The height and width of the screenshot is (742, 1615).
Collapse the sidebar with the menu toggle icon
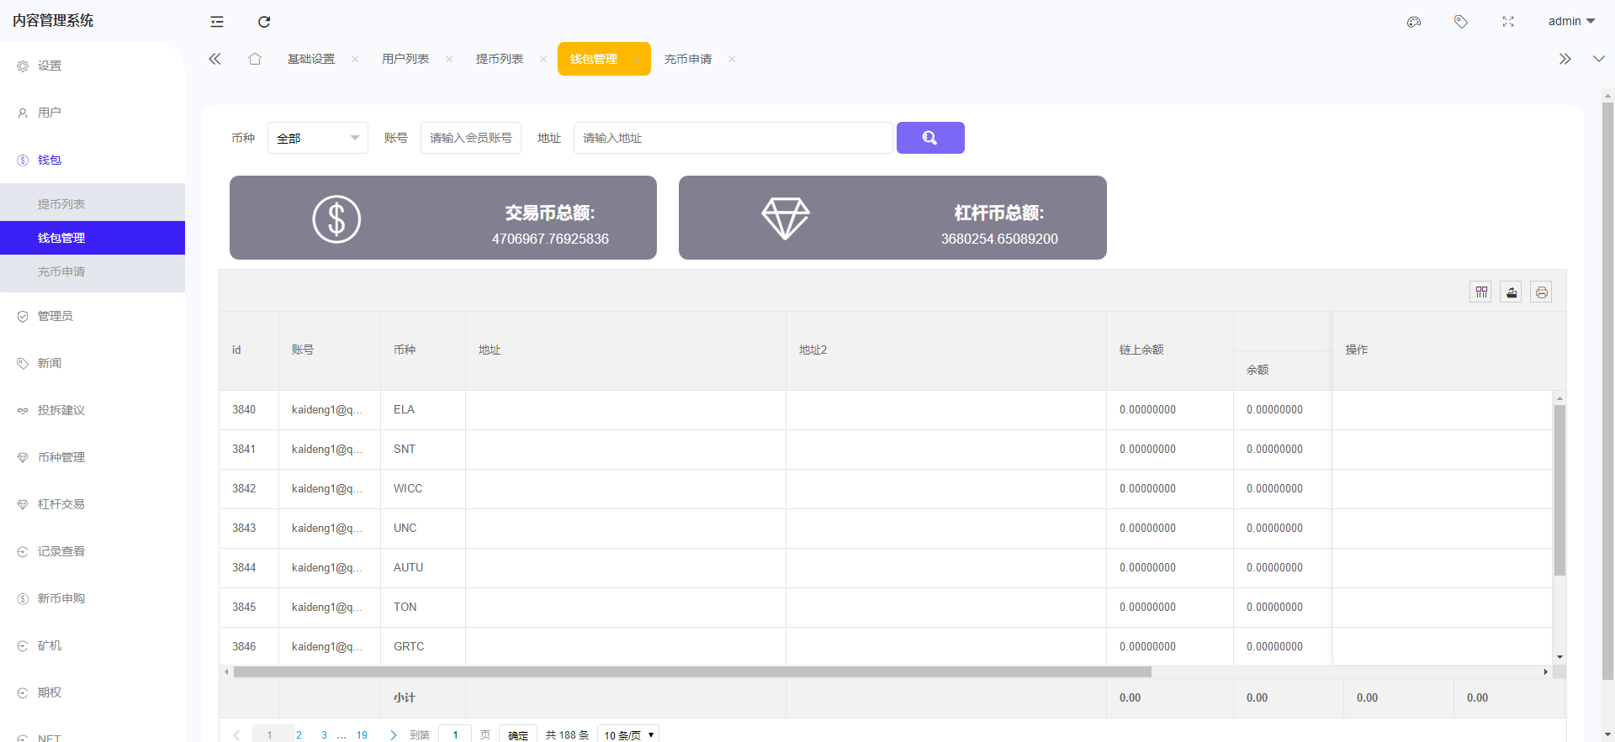[217, 22]
